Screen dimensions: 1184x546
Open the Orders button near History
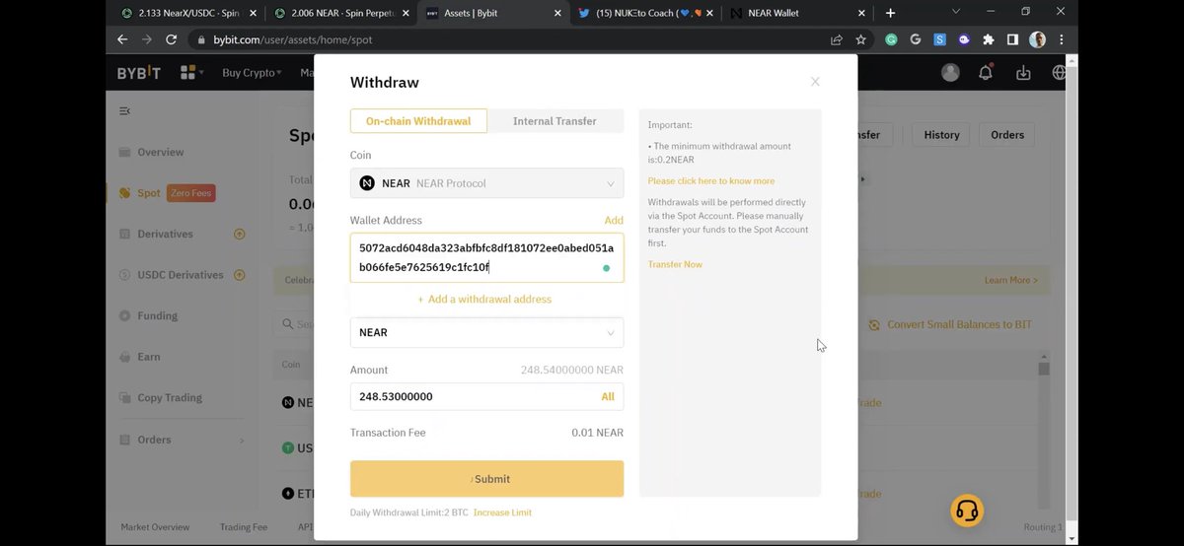(1007, 135)
